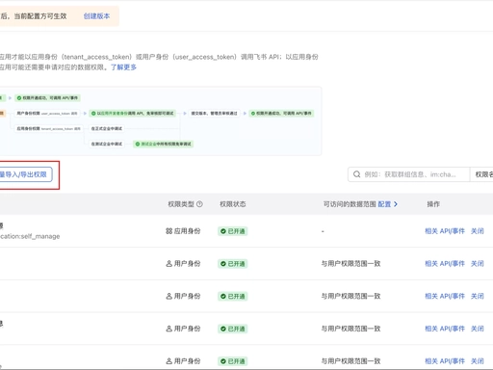Viewport: 493px width, 370px height.
Task: Select the cation:self_manage permission text
Action: coord(30,236)
